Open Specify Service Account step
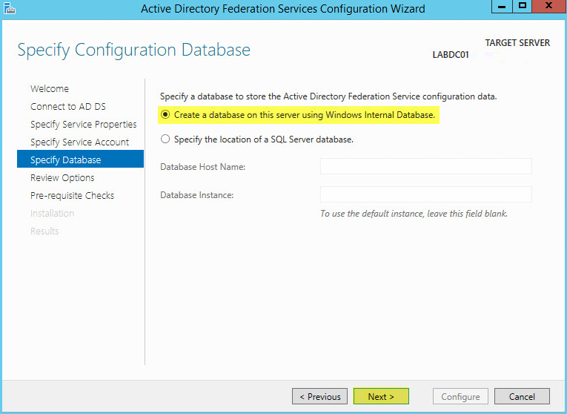Viewport: 567px width, 414px height. click(x=79, y=142)
